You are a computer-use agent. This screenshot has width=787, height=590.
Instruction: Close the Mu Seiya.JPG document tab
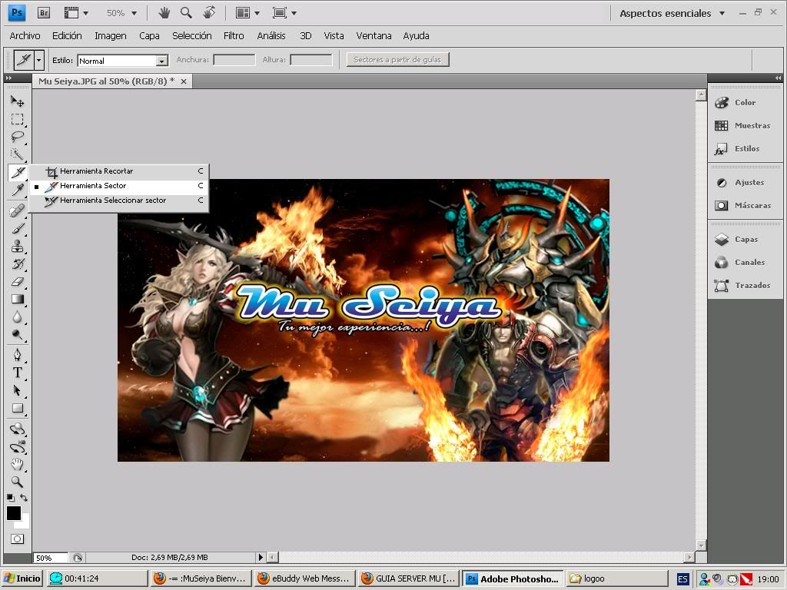(x=184, y=81)
